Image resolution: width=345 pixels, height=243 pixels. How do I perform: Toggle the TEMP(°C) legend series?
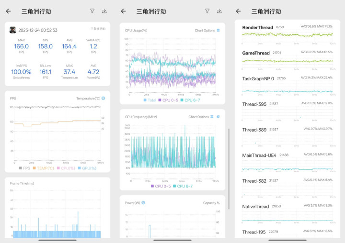pyautogui.click(x=44, y=168)
